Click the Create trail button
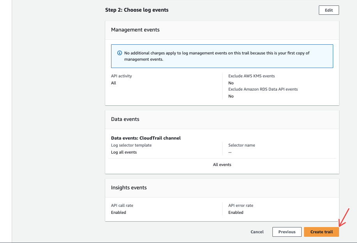357x243 pixels. click(321, 232)
